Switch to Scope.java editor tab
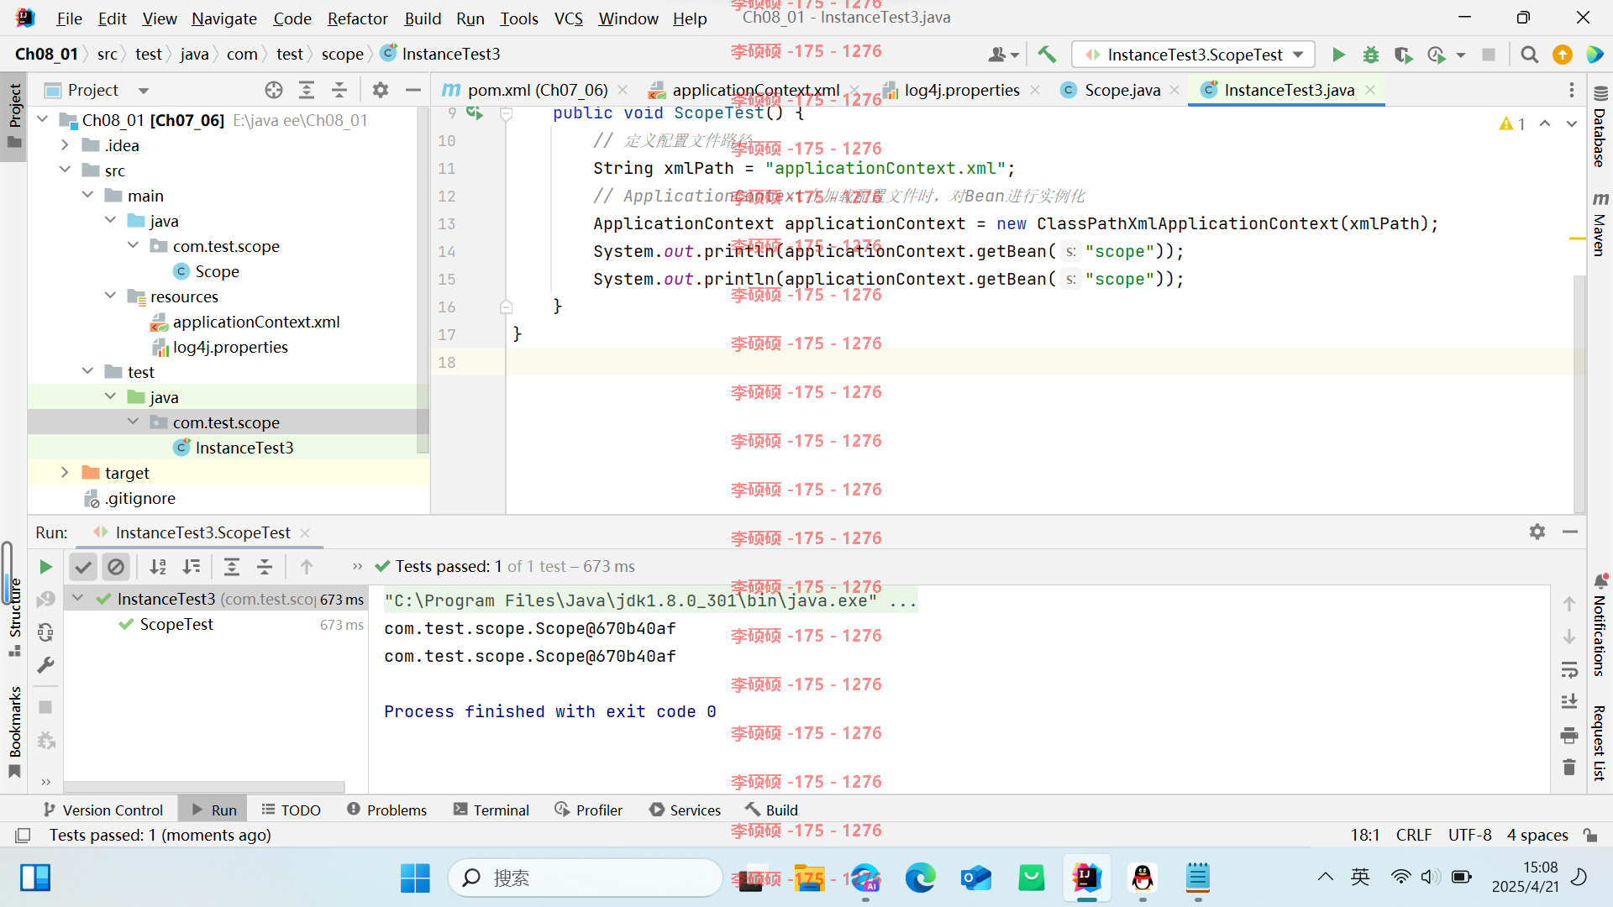 (1122, 90)
